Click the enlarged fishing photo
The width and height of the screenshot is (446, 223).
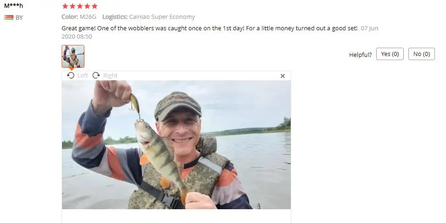(x=176, y=145)
